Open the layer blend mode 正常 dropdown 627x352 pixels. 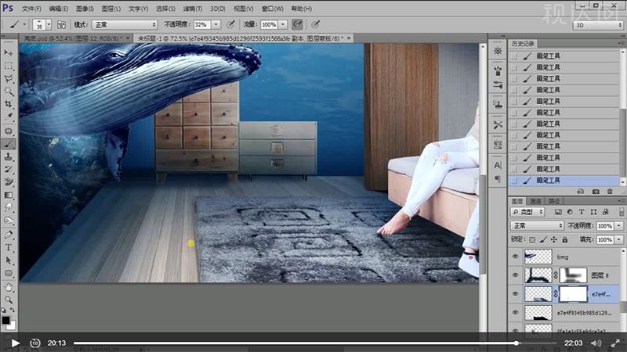pyautogui.click(x=537, y=225)
